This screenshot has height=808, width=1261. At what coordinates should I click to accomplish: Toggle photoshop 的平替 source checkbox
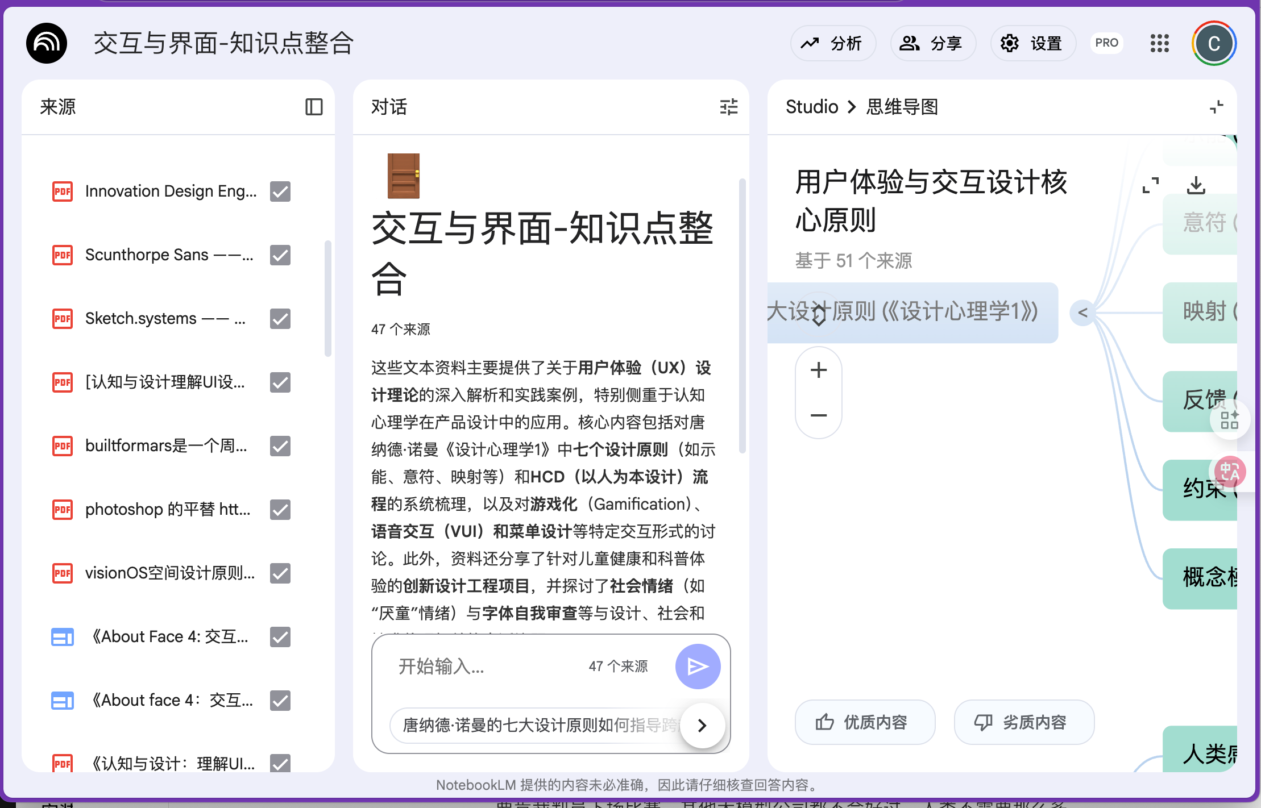280,510
